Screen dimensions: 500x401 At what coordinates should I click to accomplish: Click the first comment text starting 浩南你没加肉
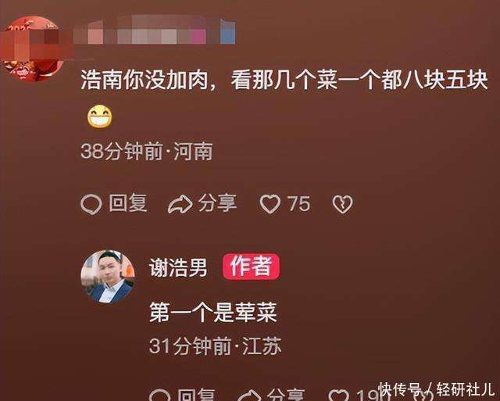(x=284, y=81)
